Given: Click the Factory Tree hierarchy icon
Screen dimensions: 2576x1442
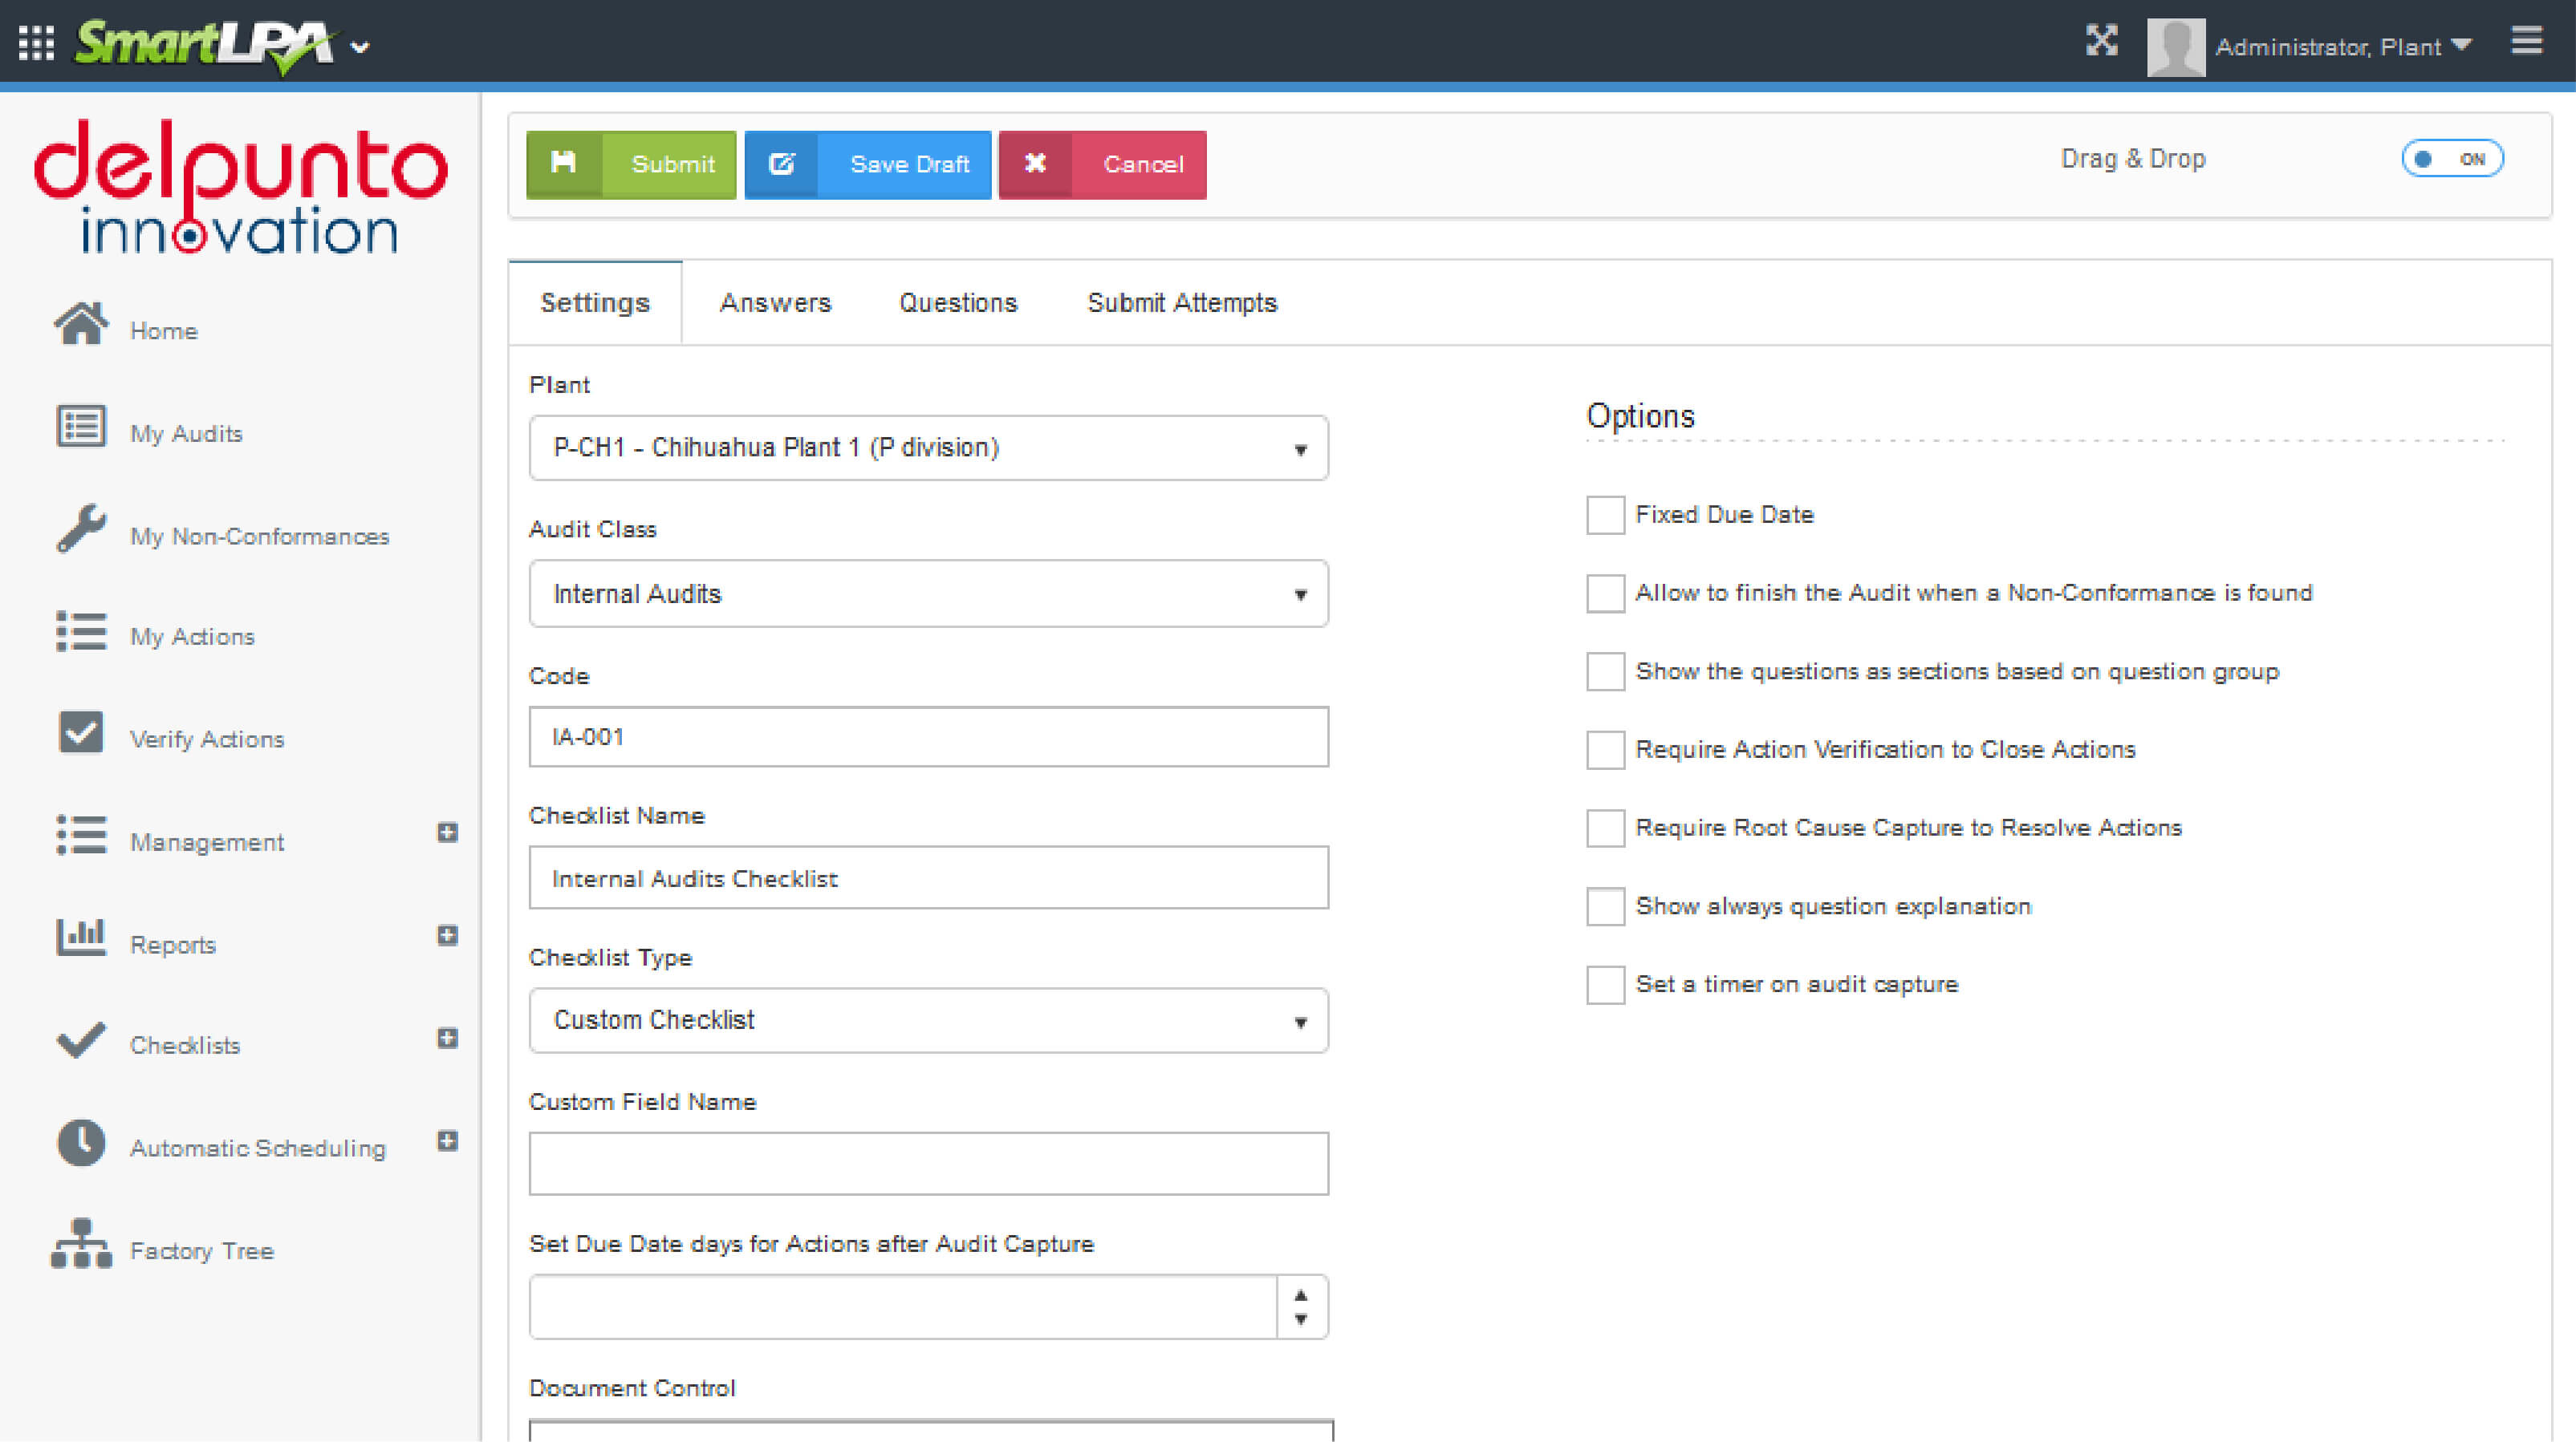Looking at the screenshot, I should [81, 1244].
